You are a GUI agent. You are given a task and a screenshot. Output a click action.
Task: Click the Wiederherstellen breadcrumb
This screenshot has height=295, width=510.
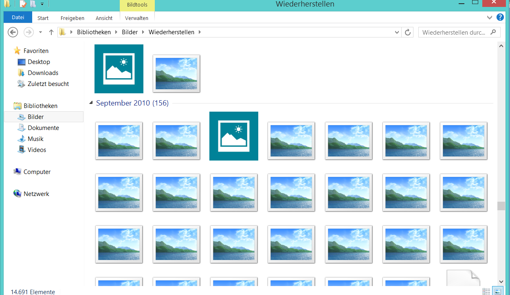pyautogui.click(x=171, y=32)
